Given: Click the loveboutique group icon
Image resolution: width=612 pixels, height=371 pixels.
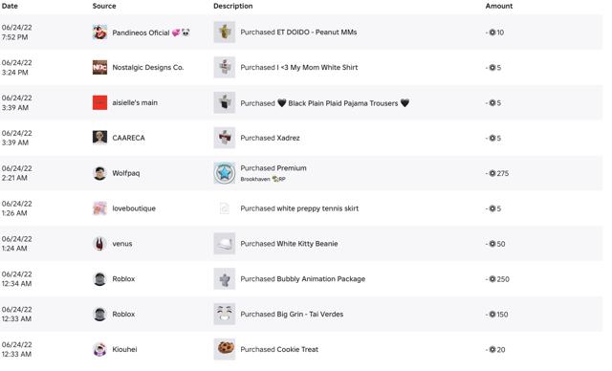Looking at the screenshot, I should click(99, 208).
